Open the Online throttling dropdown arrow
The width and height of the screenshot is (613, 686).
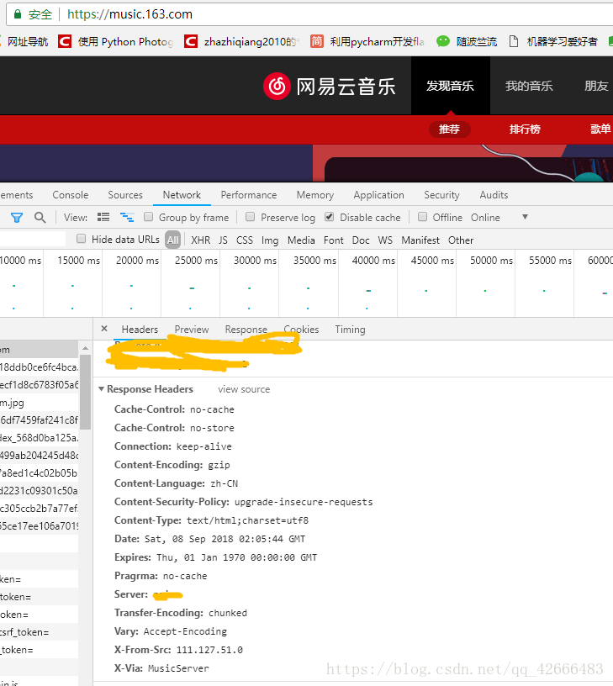525,217
